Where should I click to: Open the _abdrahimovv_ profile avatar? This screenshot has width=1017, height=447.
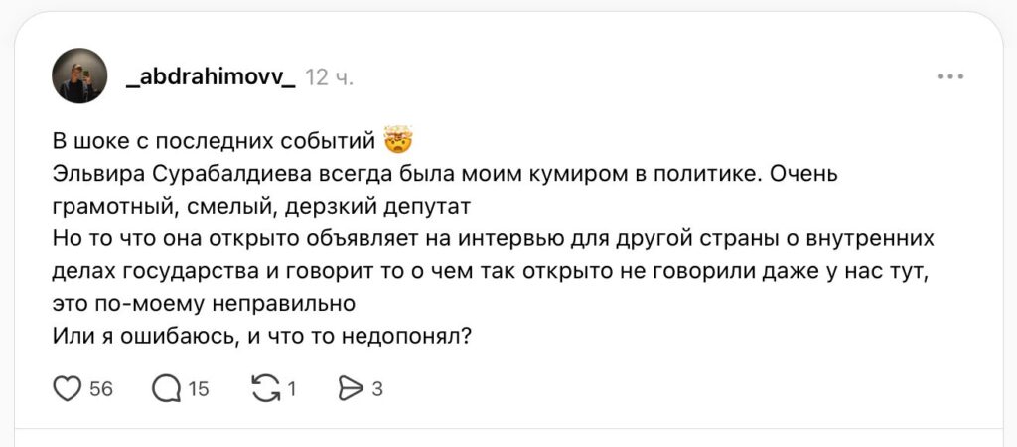pyautogui.click(x=79, y=75)
